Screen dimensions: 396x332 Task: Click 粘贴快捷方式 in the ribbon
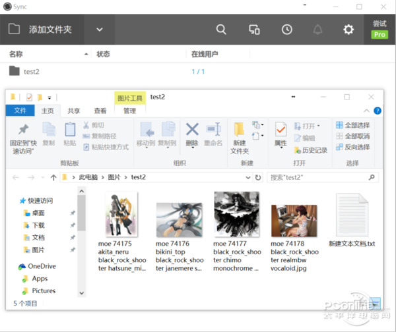click(106, 147)
